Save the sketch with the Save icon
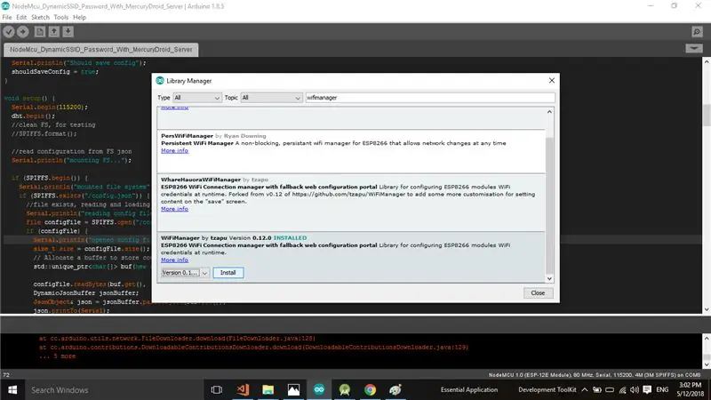Viewport: 711px width, 400px height. tap(68, 32)
